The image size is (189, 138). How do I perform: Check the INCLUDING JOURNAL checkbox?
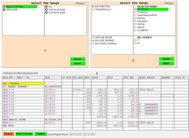point(93,44)
